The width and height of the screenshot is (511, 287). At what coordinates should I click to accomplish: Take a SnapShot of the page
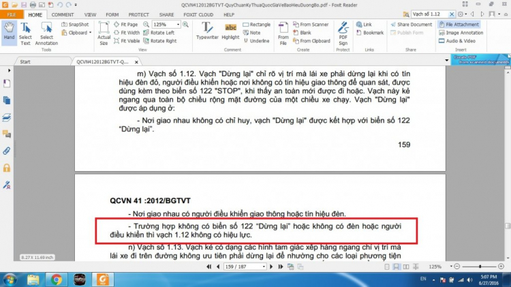pos(75,25)
